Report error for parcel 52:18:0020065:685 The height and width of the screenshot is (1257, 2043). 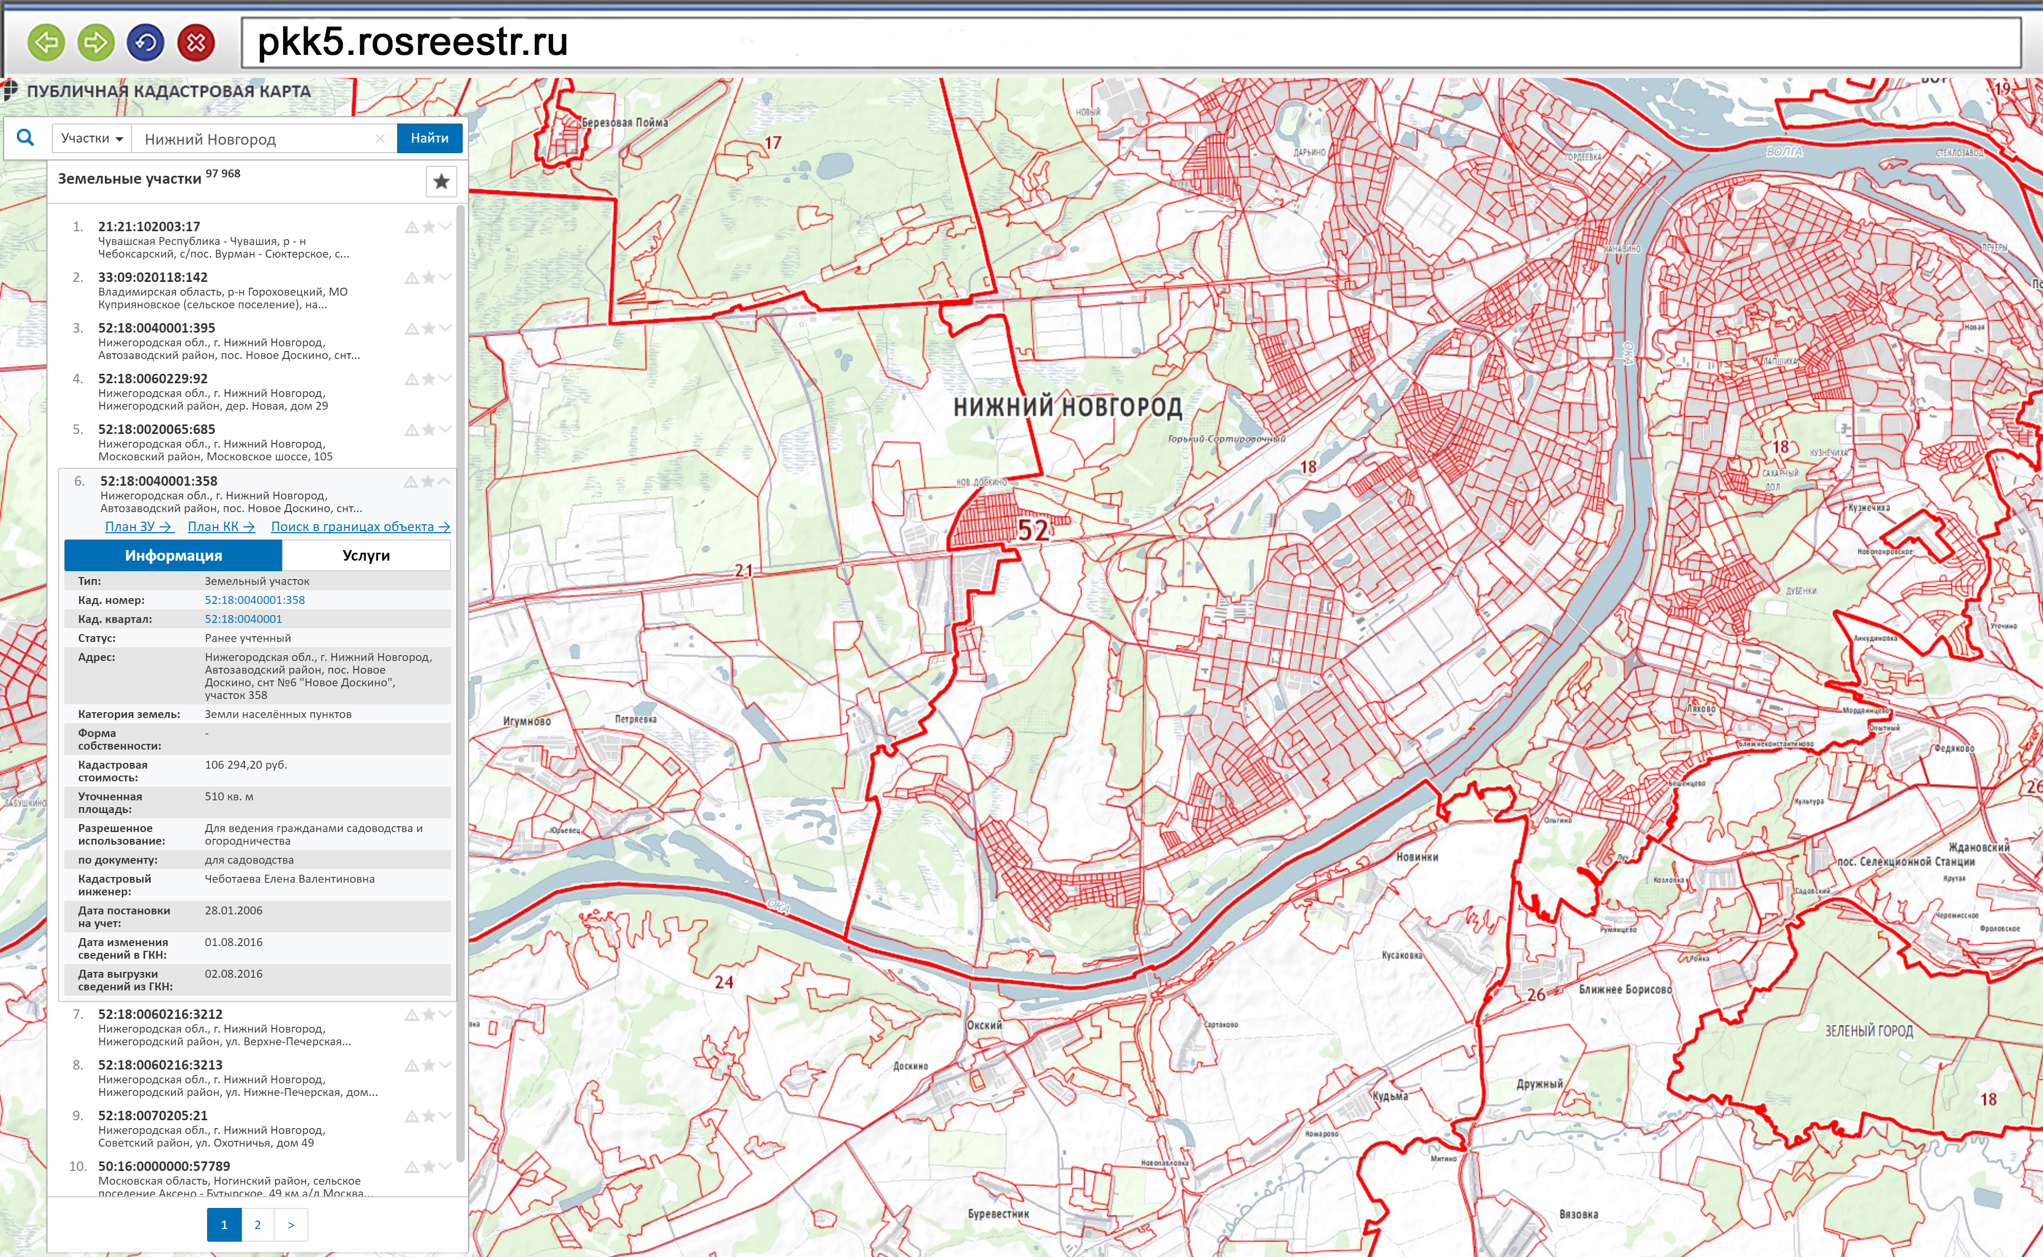coord(411,430)
